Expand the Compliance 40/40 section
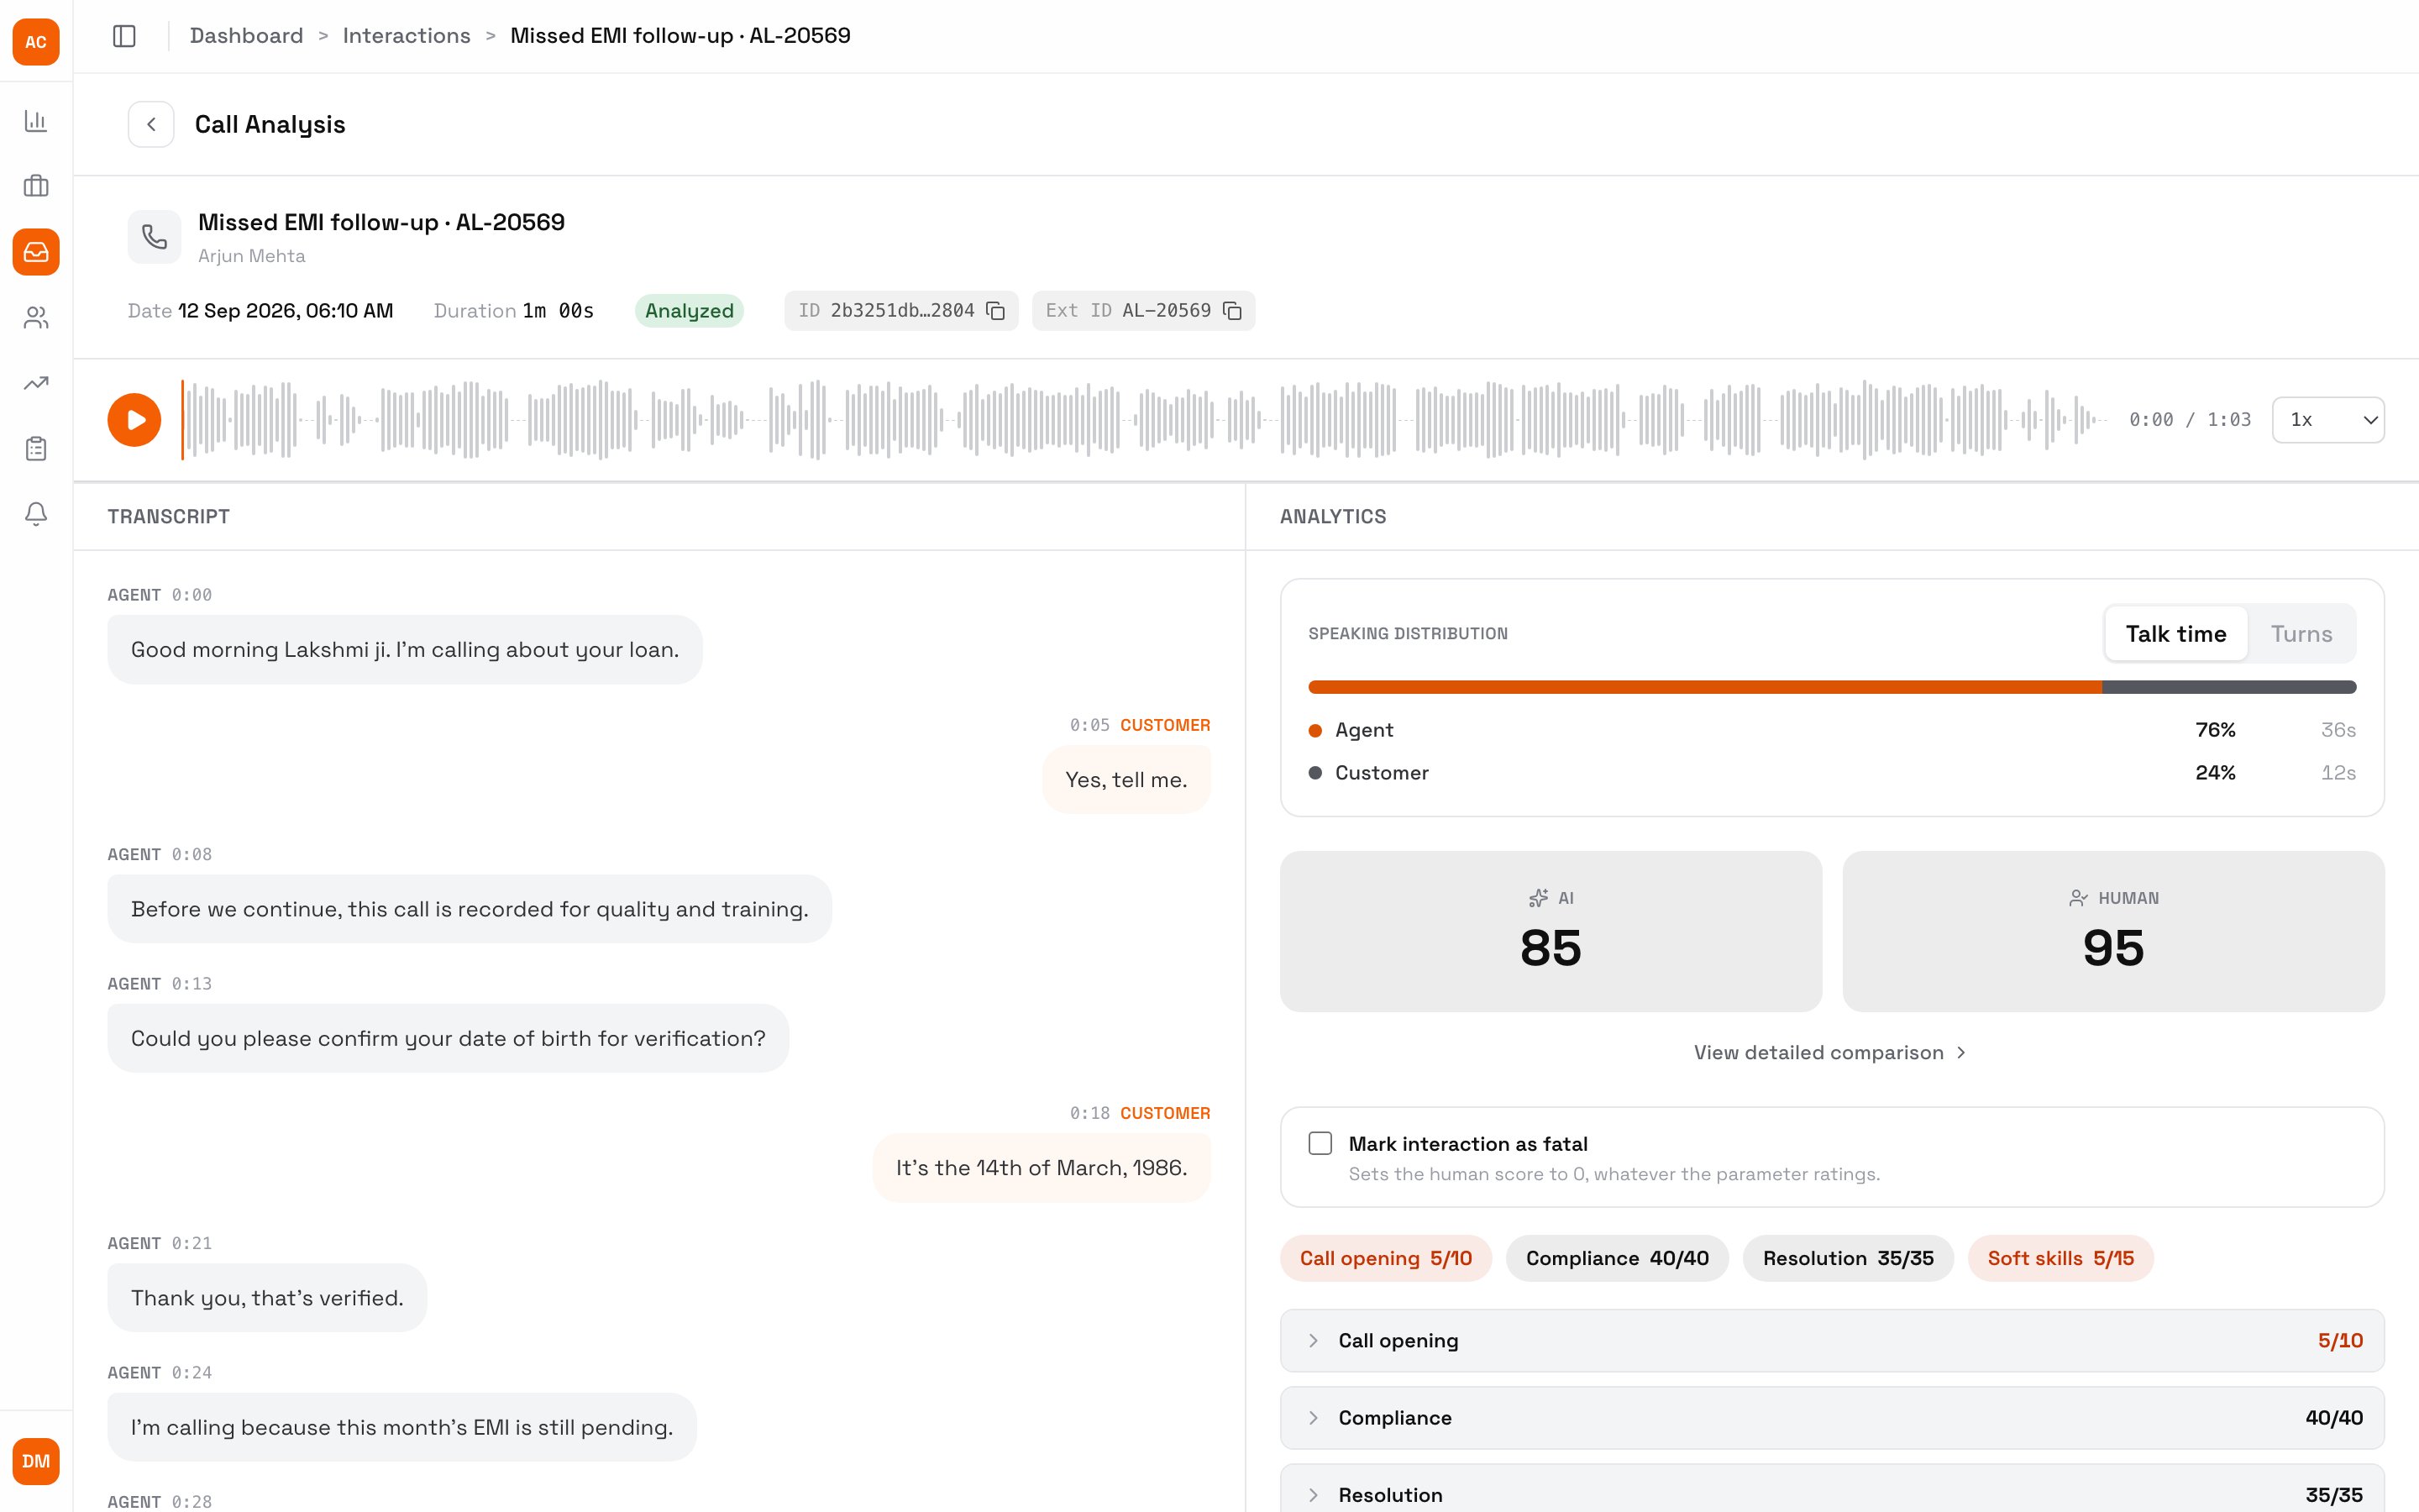2419x1512 pixels. (x=1832, y=1418)
